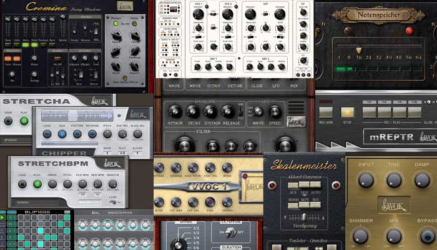The height and width of the screenshot is (250, 437).
Task: Click the purple VAR knob on VVOC 1
Action: click(210, 202)
